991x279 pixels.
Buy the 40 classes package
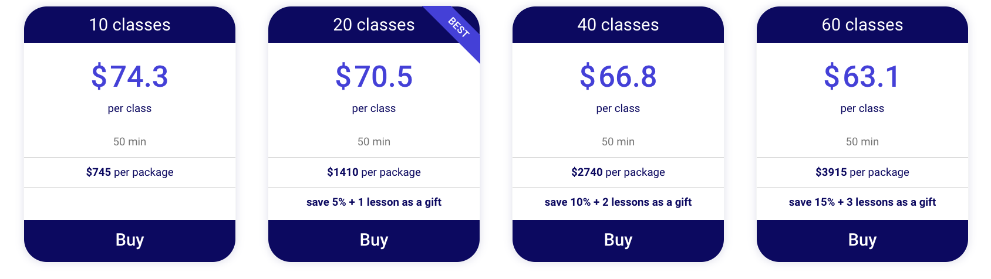[618, 240]
